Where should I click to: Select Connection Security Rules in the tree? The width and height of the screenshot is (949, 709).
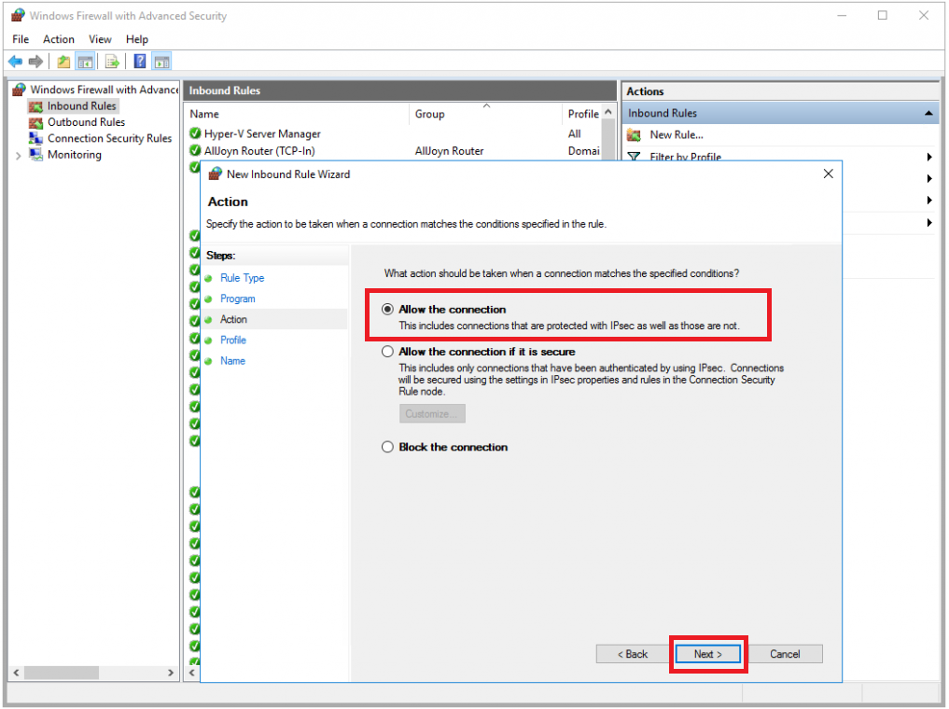point(109,138)
